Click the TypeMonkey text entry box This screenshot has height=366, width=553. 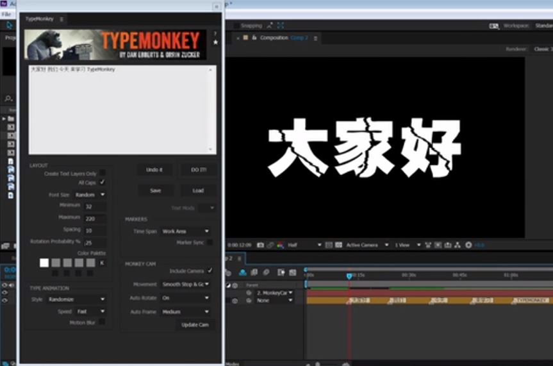click(x=122, y=110)
